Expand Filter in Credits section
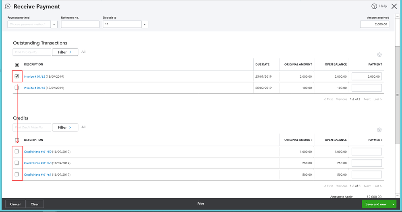This screenshot has height=212, width=402. (x=65, y=128)
